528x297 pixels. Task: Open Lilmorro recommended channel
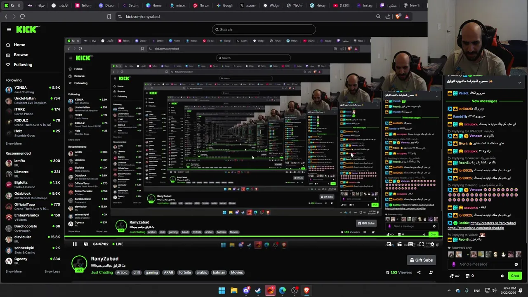(x=33, y=174)
